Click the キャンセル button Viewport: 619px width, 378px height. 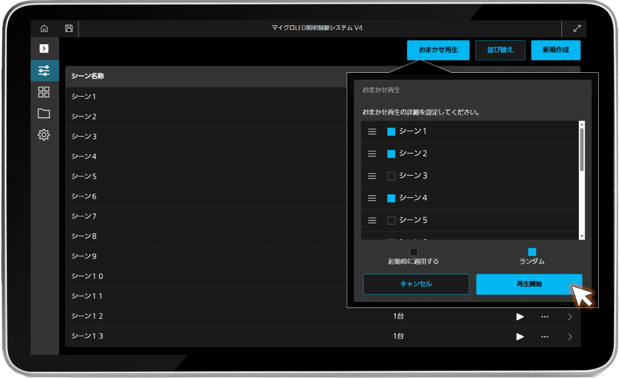[416, 284]
